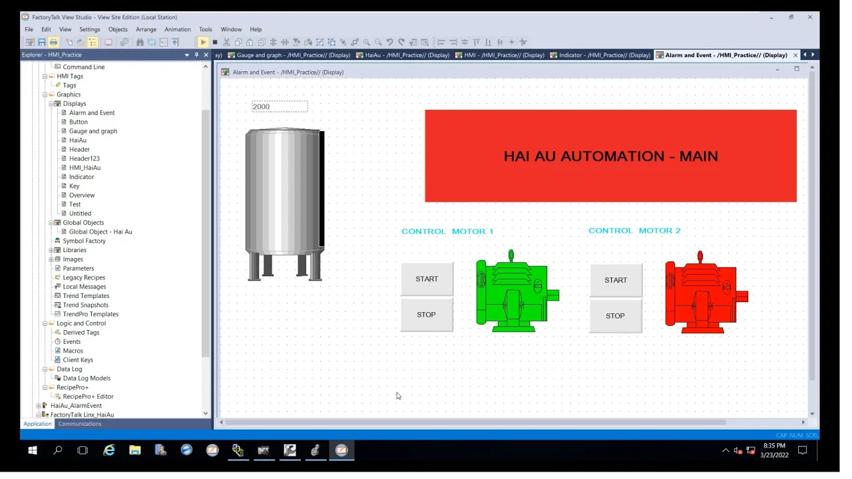Viewport: 852px width, 479px height.
Task: Select RecipePro+ Editor in the tree
Action: (x=88, y=397)
